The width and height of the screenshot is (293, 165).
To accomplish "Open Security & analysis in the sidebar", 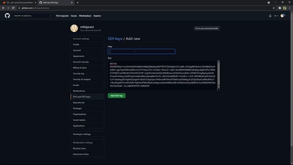I will click(87, 79).
